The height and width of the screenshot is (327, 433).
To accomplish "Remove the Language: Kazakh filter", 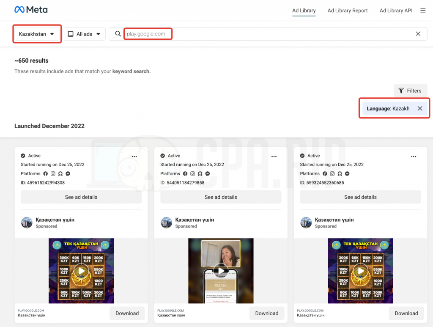I will (x=420, y=109).
